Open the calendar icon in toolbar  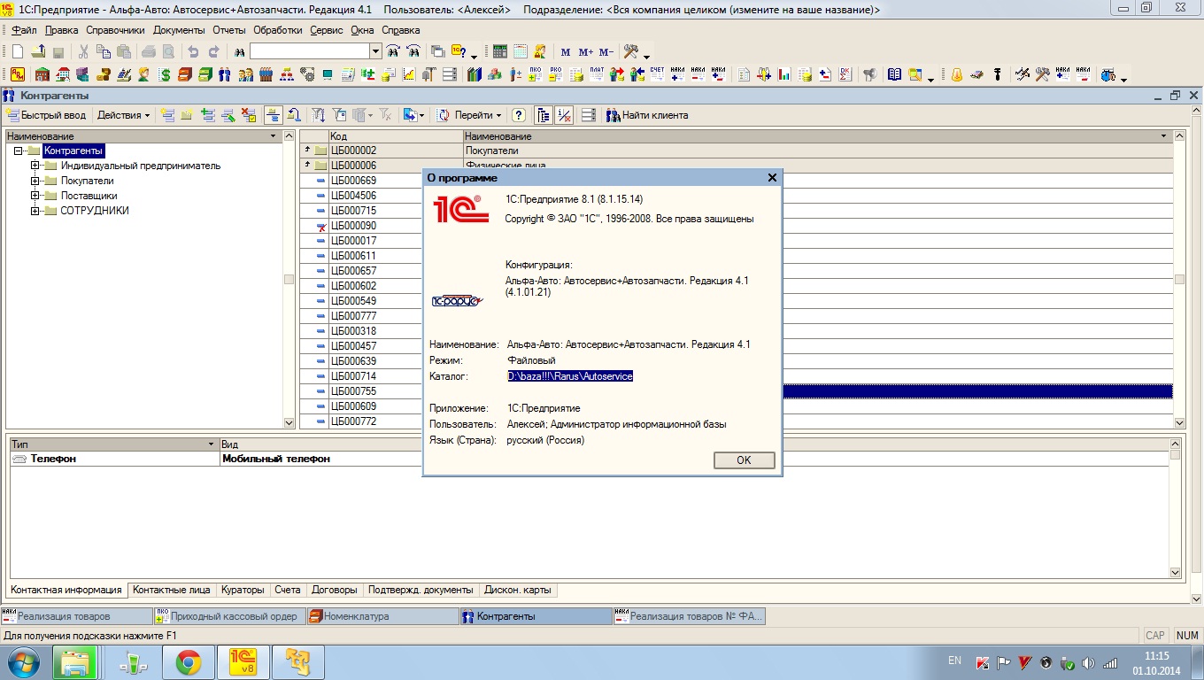[521, 52]
